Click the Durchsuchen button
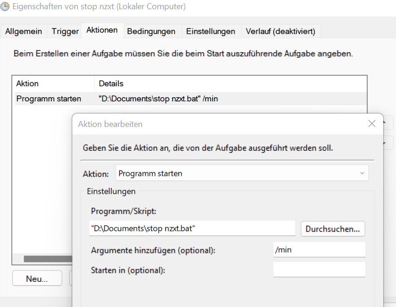The width and height of the screenshot is (396, 307). [x=332, y=229]
